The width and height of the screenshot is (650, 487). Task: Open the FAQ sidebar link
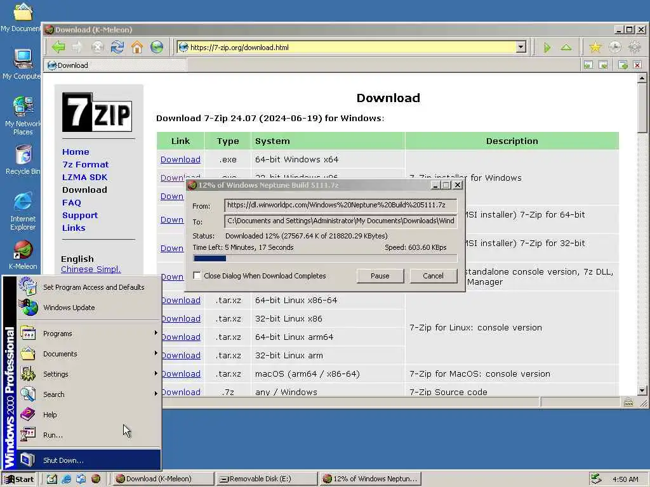pos(72,202)
